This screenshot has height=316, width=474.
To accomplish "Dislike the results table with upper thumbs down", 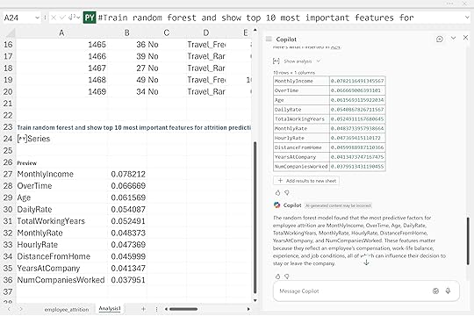I will [287, 192].
